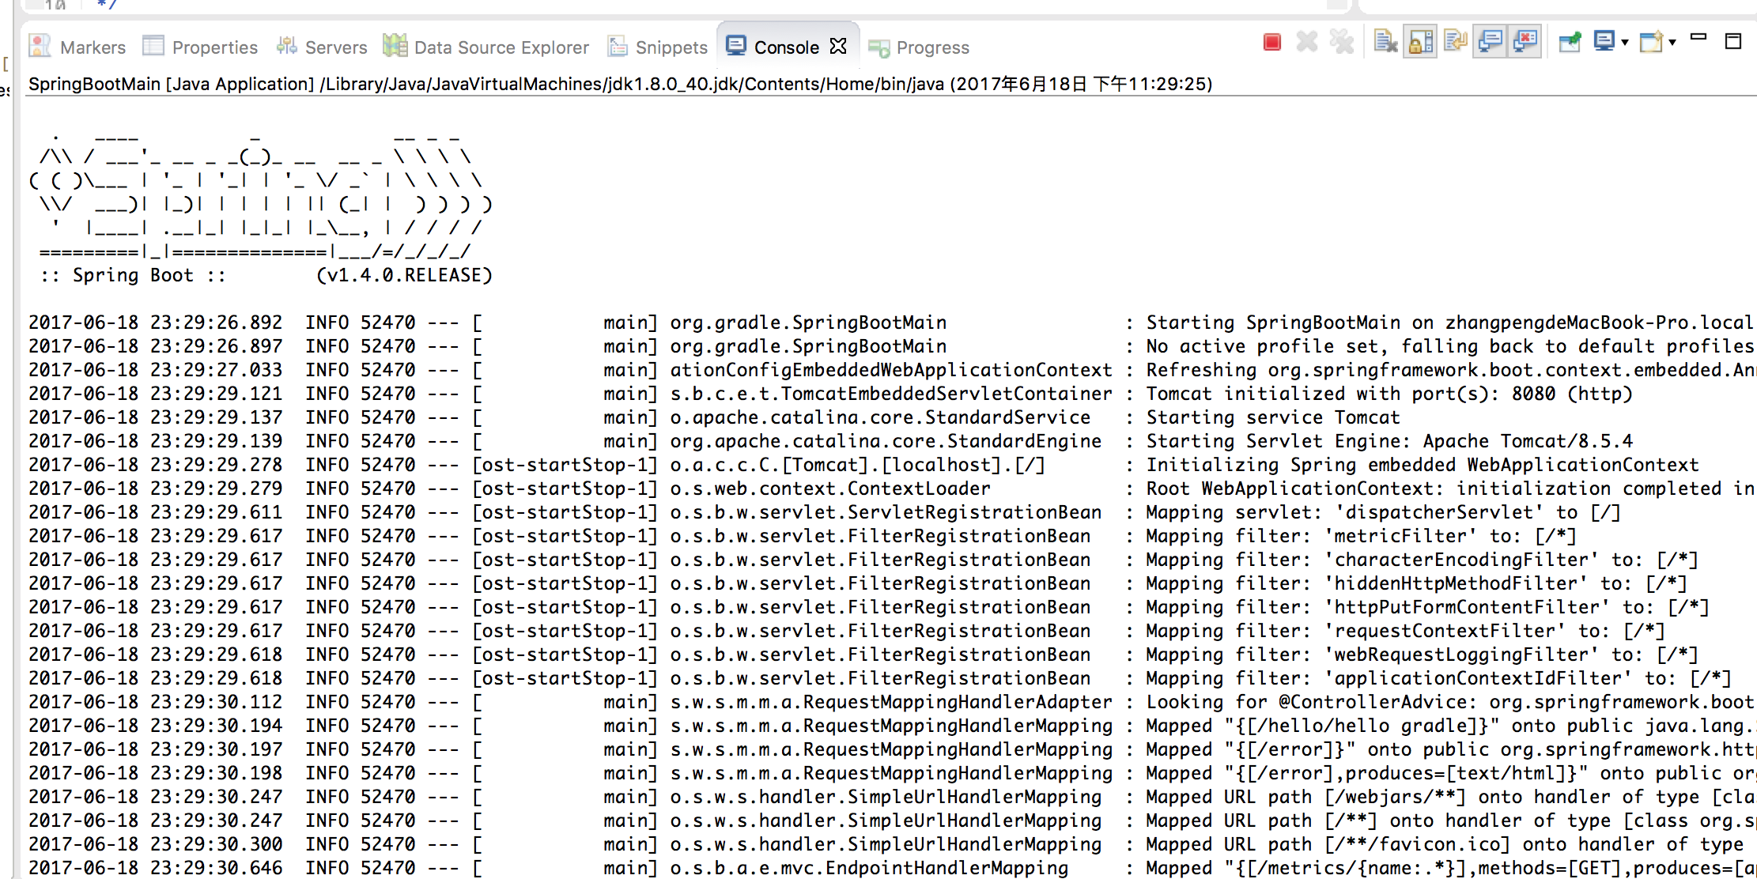
Task: Show the Snippets view tab
Action: click(658, 47)
